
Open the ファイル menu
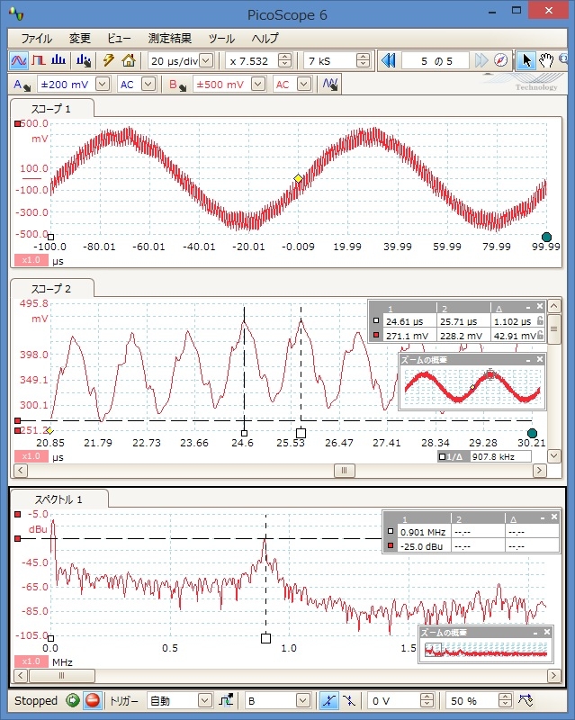pos(37,38)
